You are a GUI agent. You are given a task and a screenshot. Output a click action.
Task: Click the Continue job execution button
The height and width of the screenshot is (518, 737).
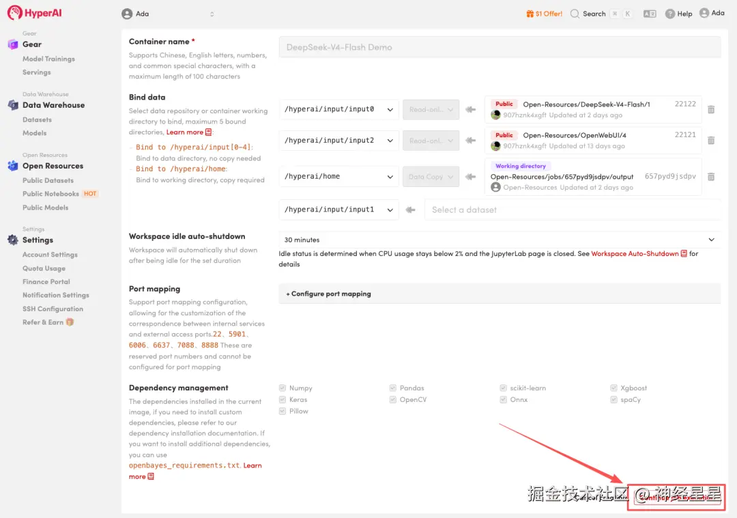[x=676, y=498]
